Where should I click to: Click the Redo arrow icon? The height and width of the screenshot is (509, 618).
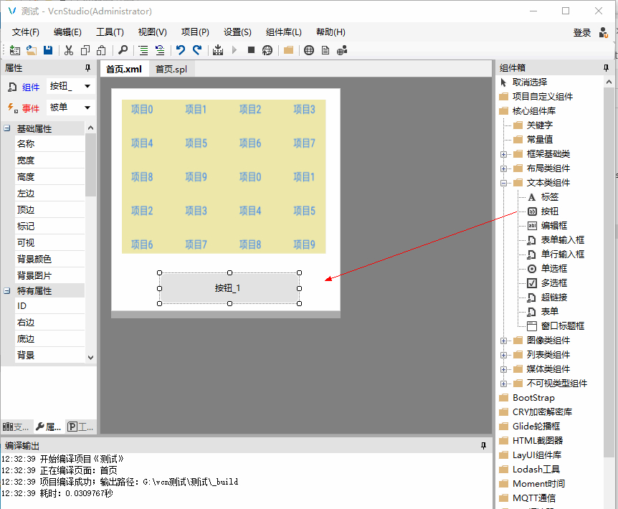(x=196, y=50)
